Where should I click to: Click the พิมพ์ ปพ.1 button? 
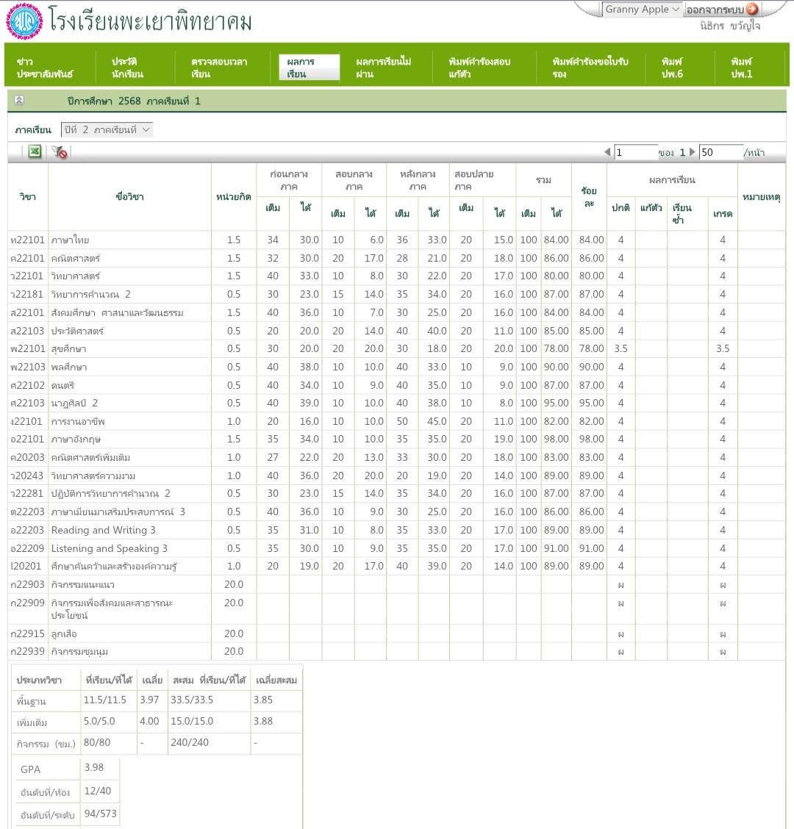pyautogui.click(x=741, y=68)
